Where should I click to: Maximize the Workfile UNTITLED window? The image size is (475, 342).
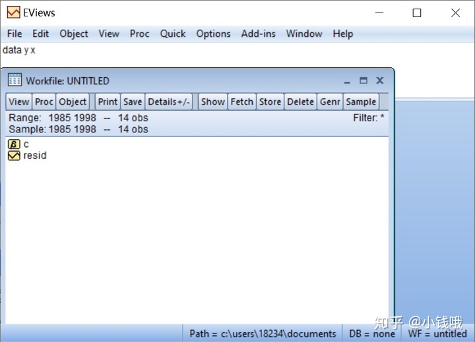(364, 80)
